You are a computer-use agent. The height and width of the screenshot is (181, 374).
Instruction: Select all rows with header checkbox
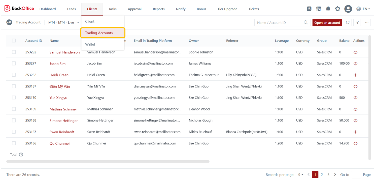14,41
